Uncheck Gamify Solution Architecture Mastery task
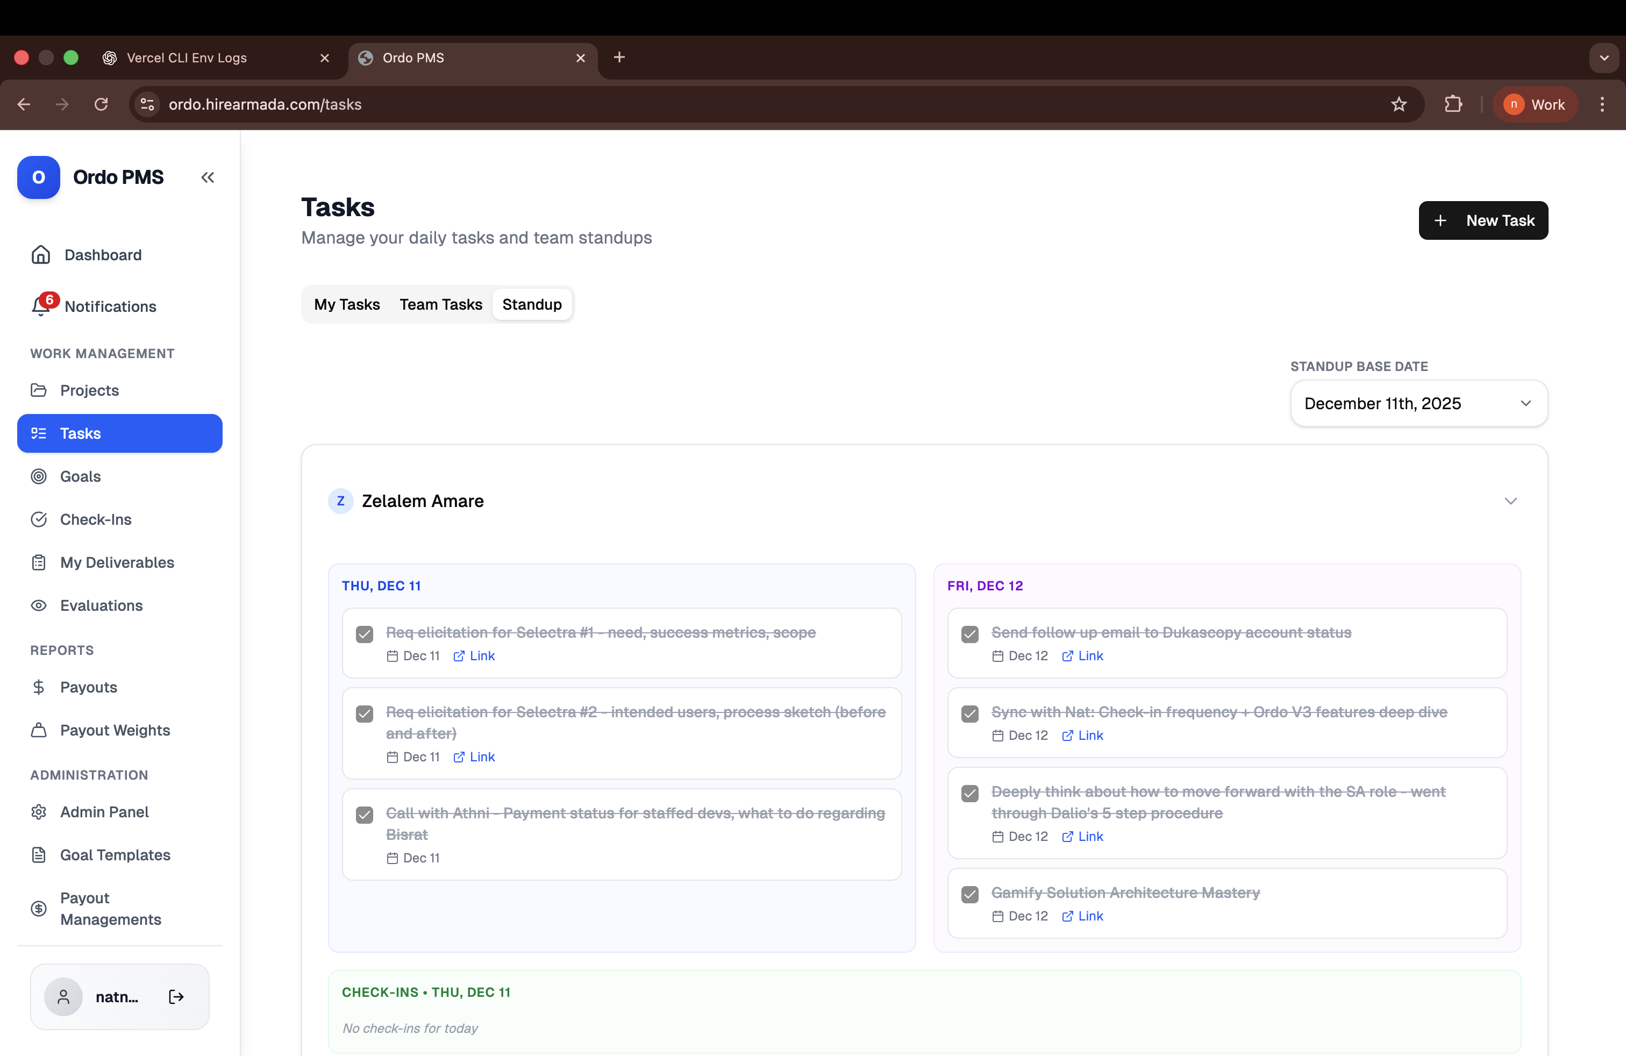This screenshot has width=1626, height=1056. tap(969, 894)
